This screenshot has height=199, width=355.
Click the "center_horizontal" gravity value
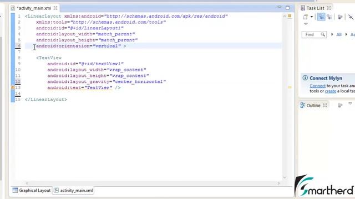point(139,82)
